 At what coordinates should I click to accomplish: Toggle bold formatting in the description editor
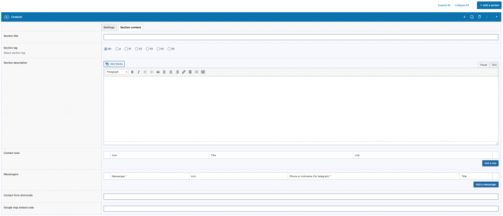click(x=132, y=72)
